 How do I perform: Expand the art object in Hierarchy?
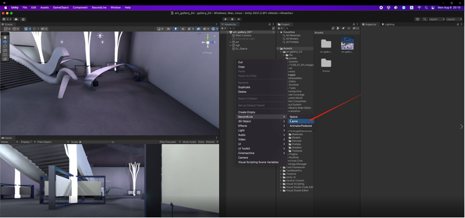click(230, 42)
